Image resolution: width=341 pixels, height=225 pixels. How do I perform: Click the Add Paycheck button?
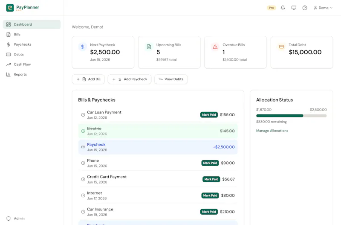[130, 79]
